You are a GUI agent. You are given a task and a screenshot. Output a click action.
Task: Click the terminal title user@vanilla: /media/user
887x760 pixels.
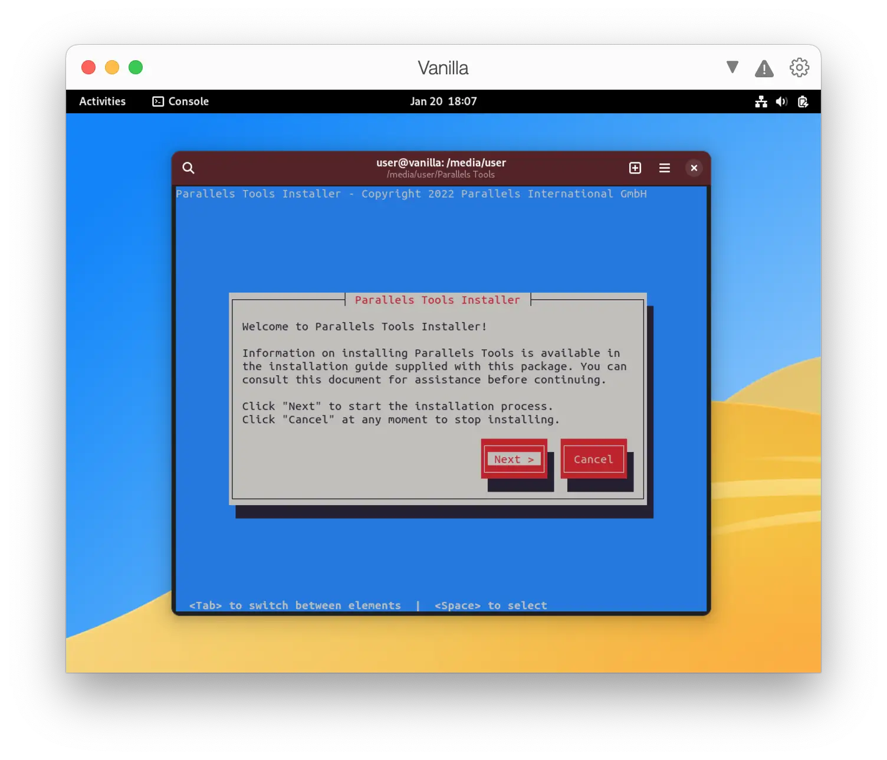coord(441,163)
